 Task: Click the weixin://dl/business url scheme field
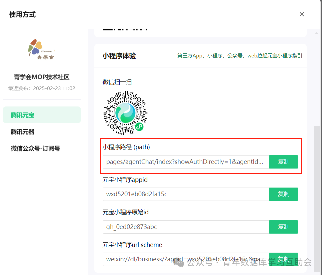[x=186, y=259]
